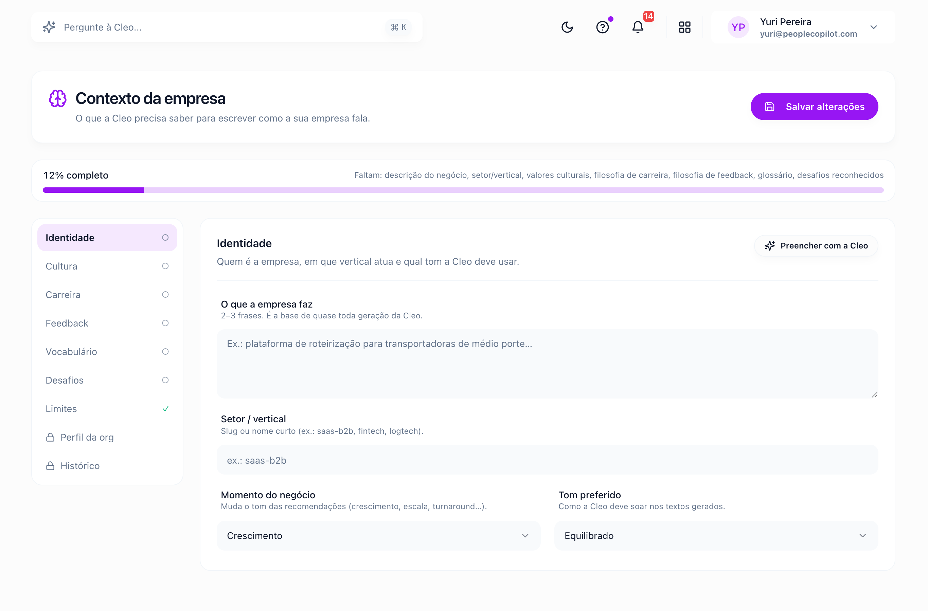This screenshot has height=611, width=928.
Task: Open the locked Perfil da org item
Action: 107,437
